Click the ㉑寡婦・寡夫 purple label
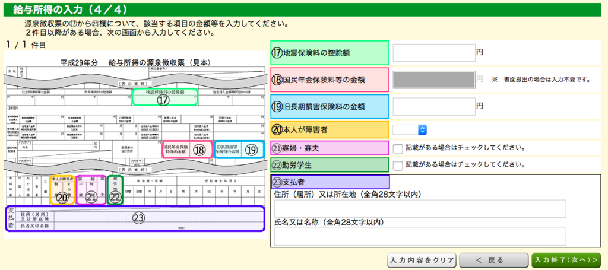608x270 pixels. 330,148
